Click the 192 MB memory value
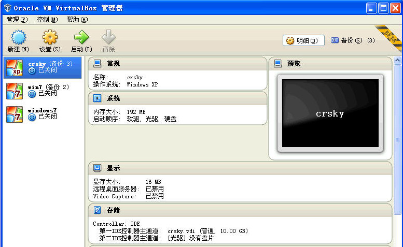This screenshot has height=247, width=403. point(136,112)
